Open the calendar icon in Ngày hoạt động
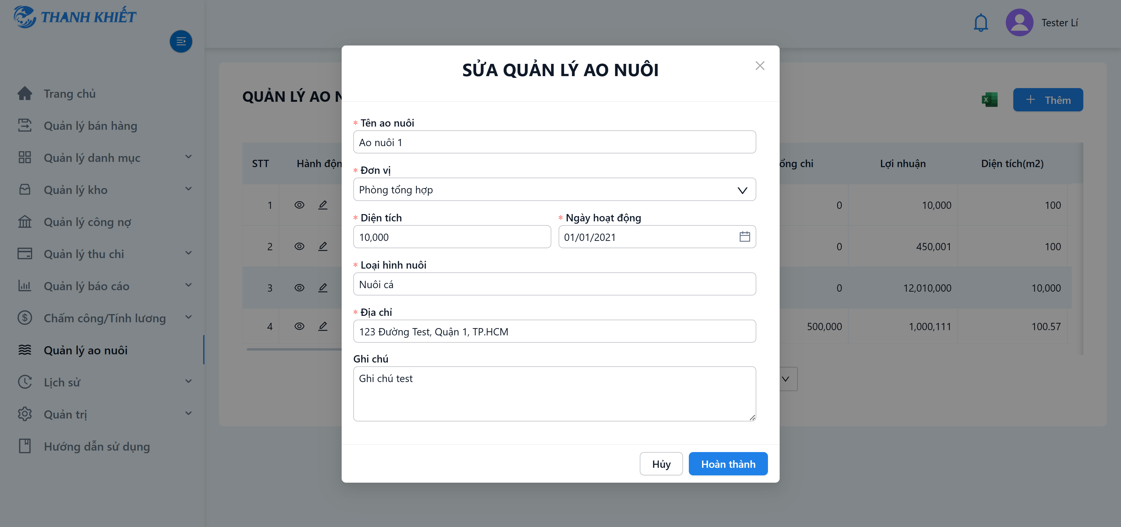The height and width of the screenshot is (527, 1121). (x=745, y=237)
